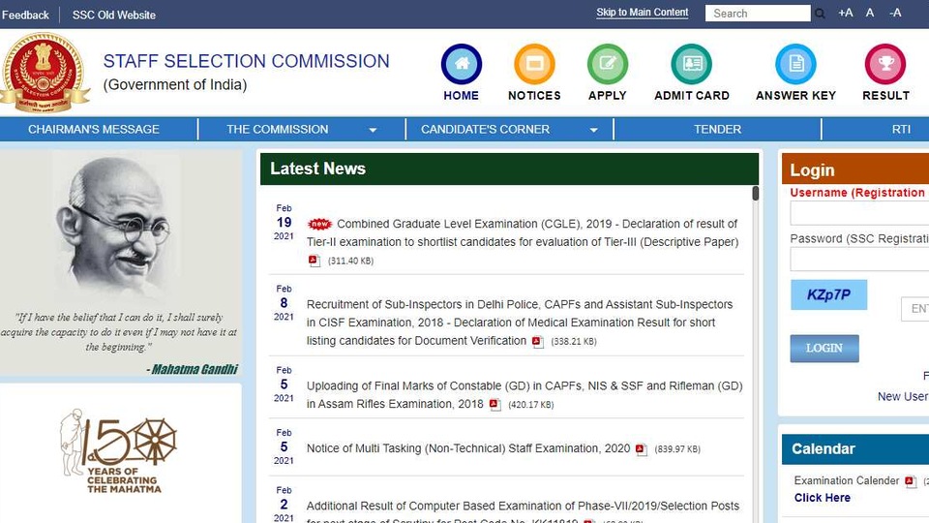
Task: Click the Examination Calender text
Action: [847, 480]
